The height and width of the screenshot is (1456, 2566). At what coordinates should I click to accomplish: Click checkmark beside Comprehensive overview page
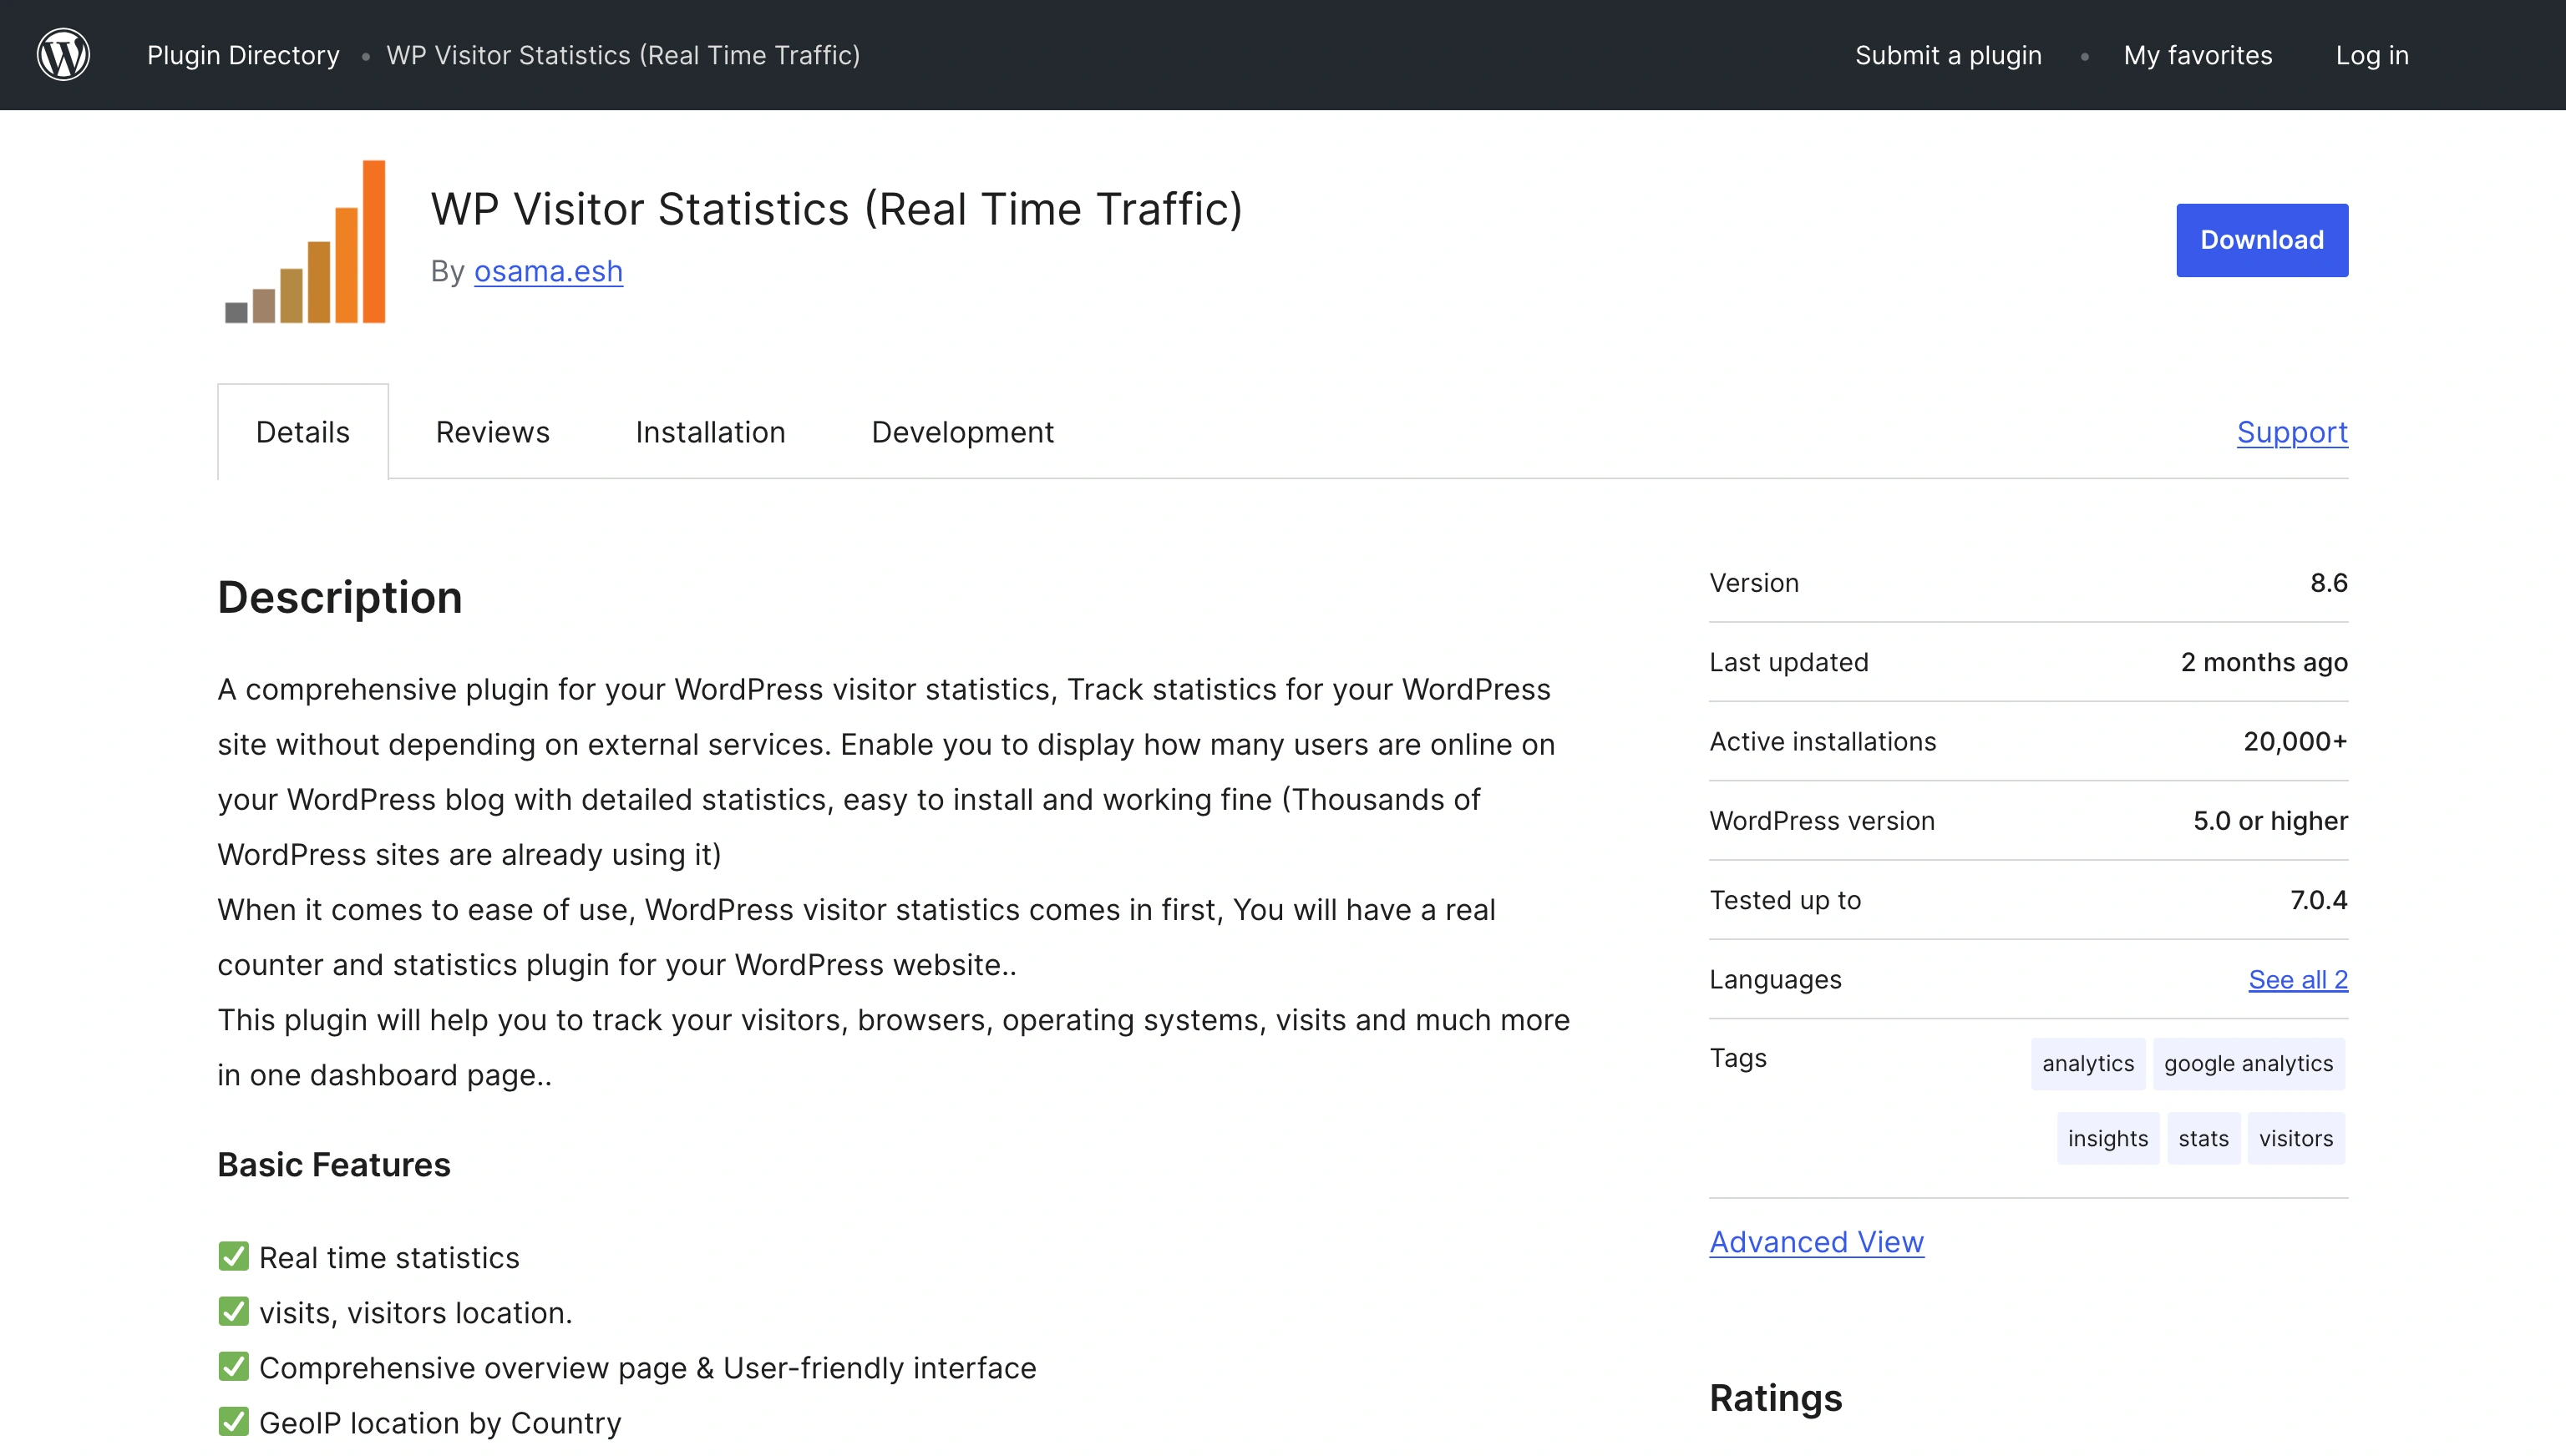[233, 1367]
